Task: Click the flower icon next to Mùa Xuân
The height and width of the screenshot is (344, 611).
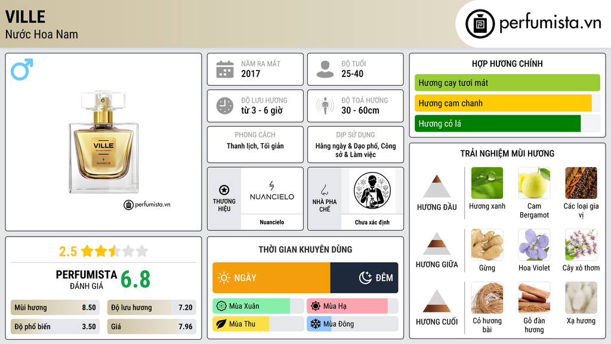Action: point(221,306)
